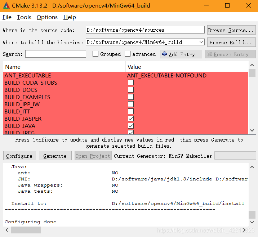The width and height of the screenshot is (258, 237).
Task: Click 'Configuring done' in output log
Action: tap(31, 222)
